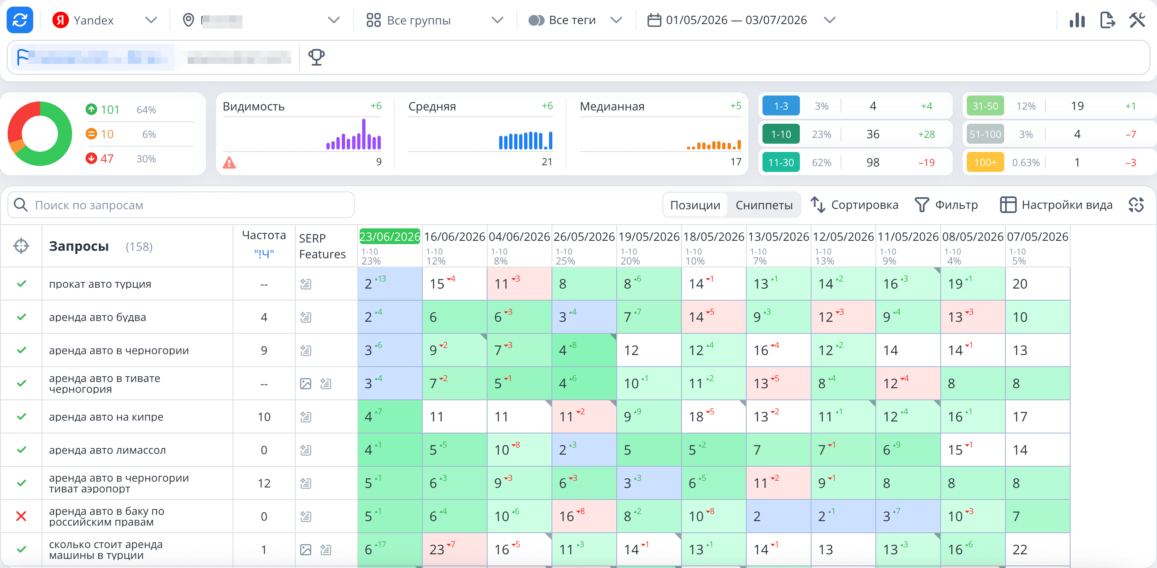Toggle checkmark for аренда авто будва row

21,317
